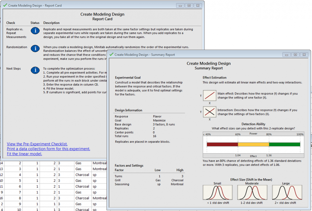
Task: Click the Randomization info status icon
Action: coord(35,48)
